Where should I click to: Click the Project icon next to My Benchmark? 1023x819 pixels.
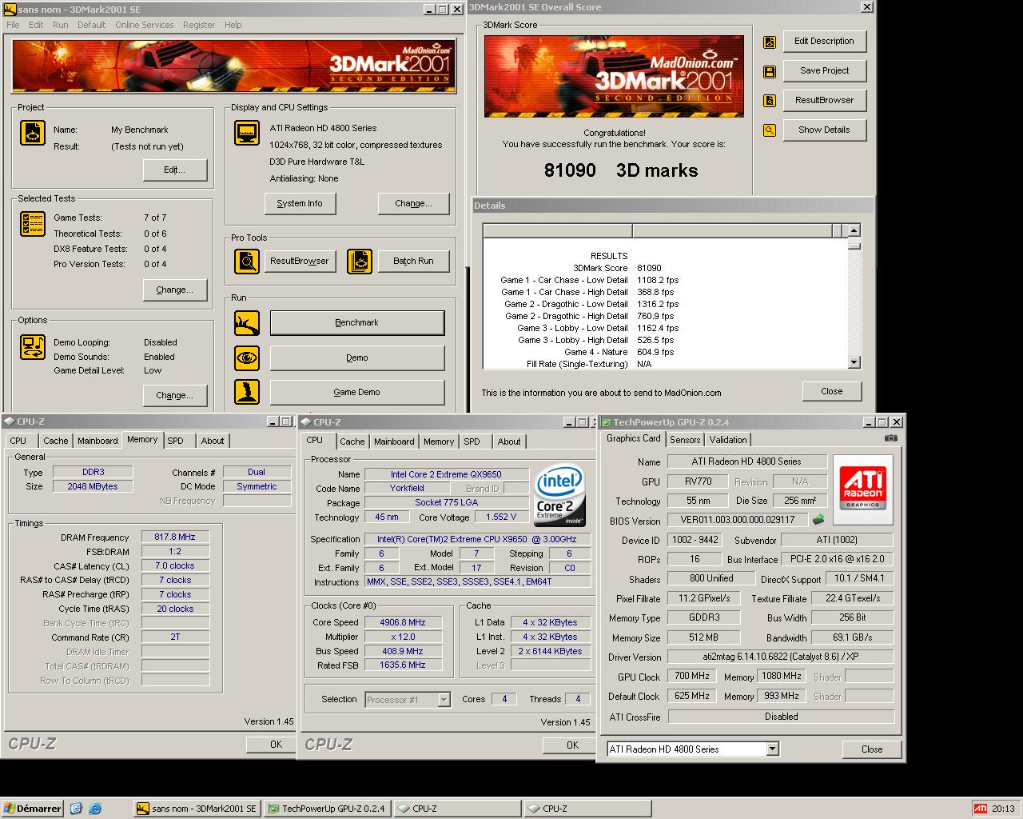pos(33,133)
